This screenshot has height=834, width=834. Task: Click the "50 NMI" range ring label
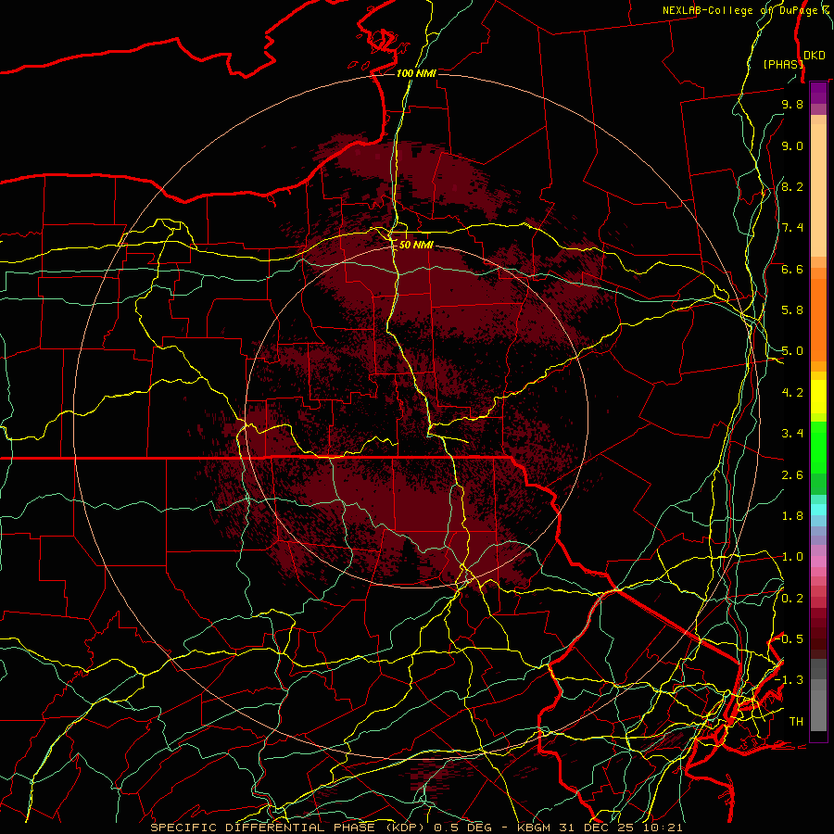(x=416, y=245)
